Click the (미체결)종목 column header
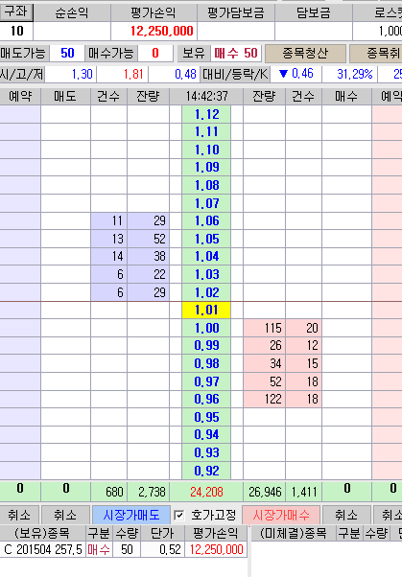Viewport: 402px width, 577px height. point(294,533)
